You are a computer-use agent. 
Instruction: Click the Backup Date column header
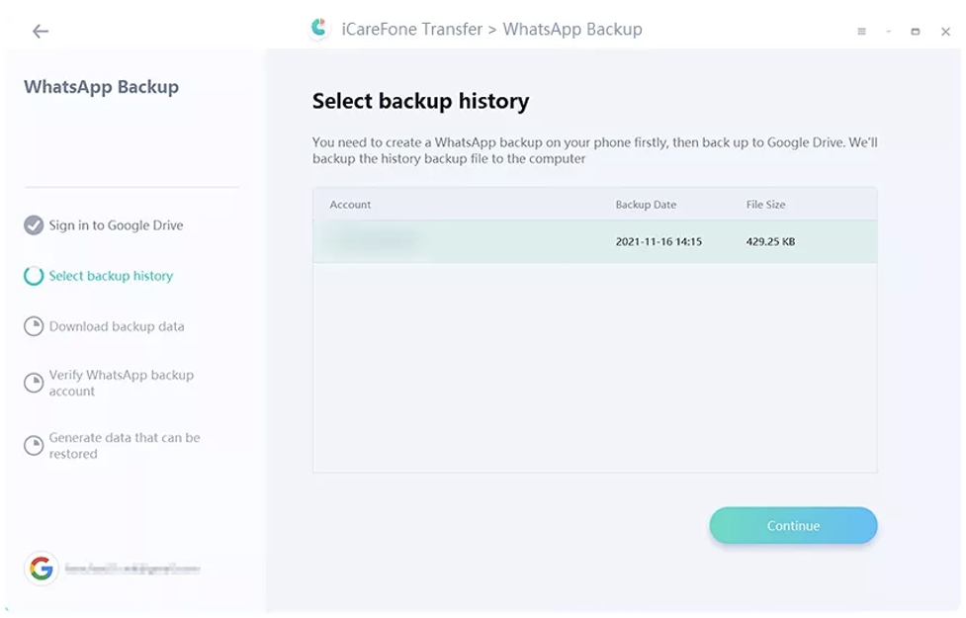point(646,205)
